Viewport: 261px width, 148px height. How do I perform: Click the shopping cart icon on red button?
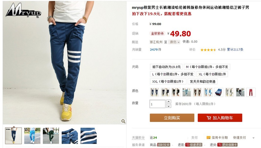tap(209, 118)
